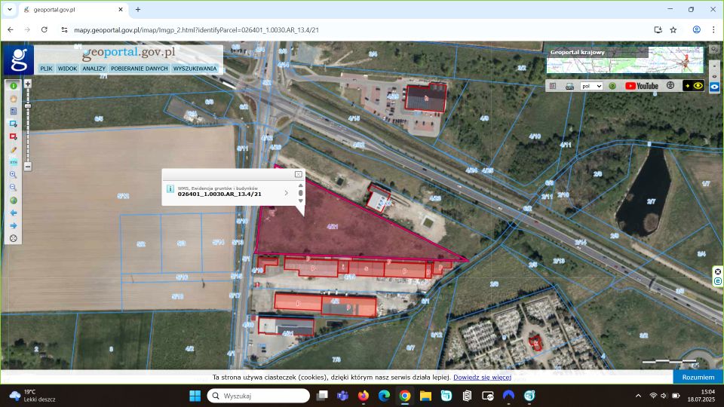Open the print map icon
Screen dimensions: 724x407
(569, 86)
